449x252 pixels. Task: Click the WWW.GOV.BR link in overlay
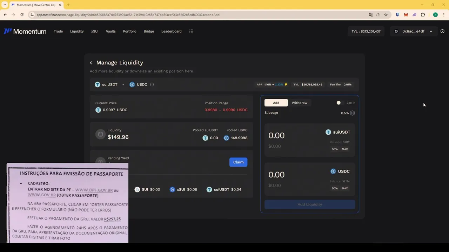click(x=42, y=195)
